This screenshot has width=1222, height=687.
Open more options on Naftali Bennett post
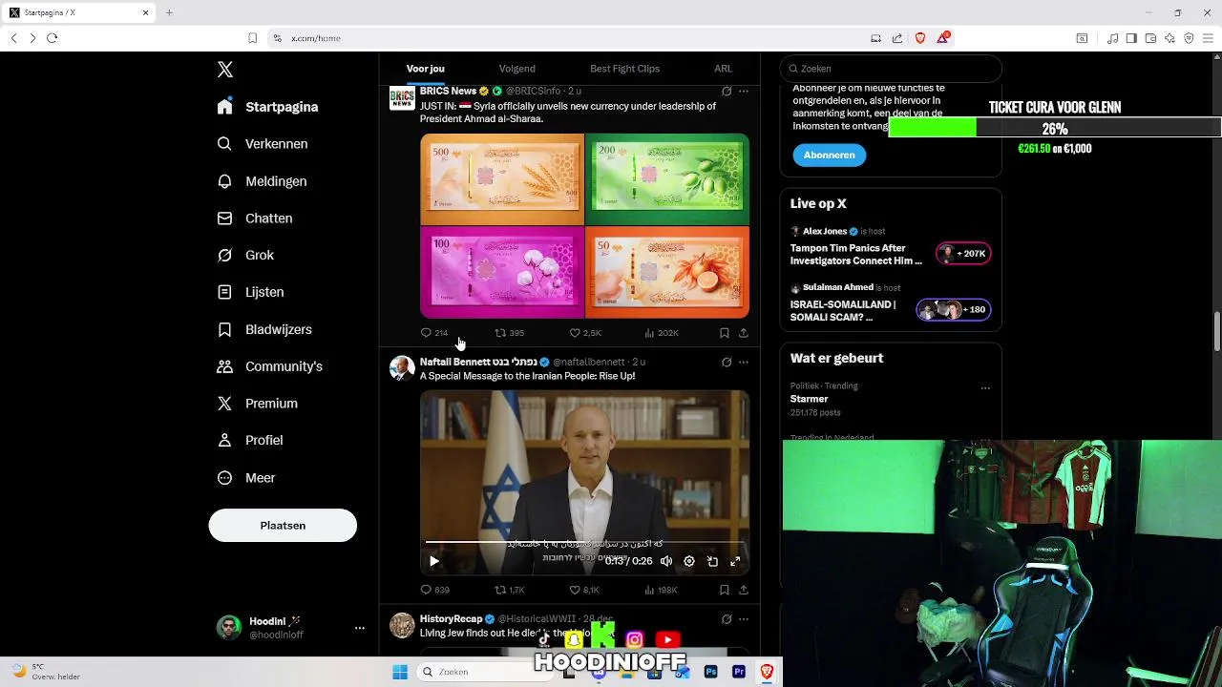click(x=744, y=363)
